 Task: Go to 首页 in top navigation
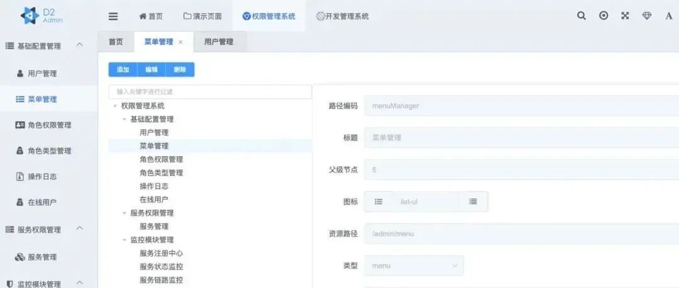pos(151,16)
